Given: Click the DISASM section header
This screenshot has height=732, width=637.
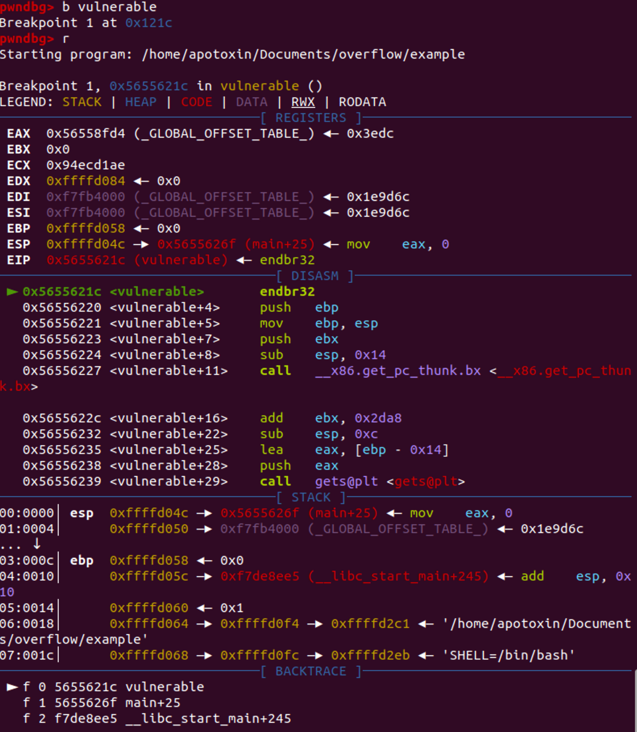Looking at the screenshot, I should 315,276.
